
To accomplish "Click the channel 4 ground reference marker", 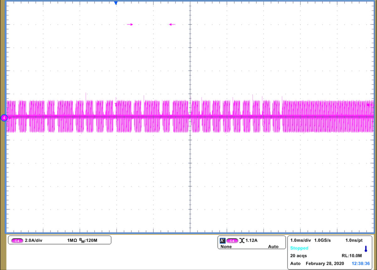I will coord(4,118).
